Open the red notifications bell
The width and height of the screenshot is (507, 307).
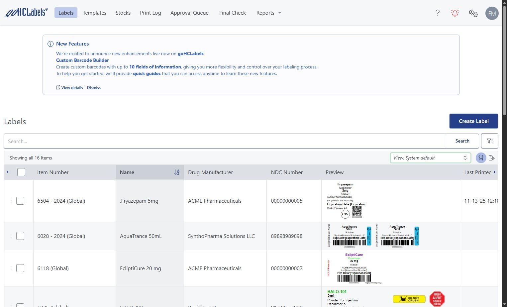click(455, 13)
